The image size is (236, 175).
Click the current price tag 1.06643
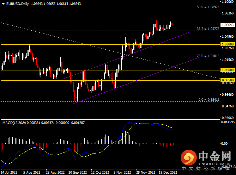(x=227, y=25)
